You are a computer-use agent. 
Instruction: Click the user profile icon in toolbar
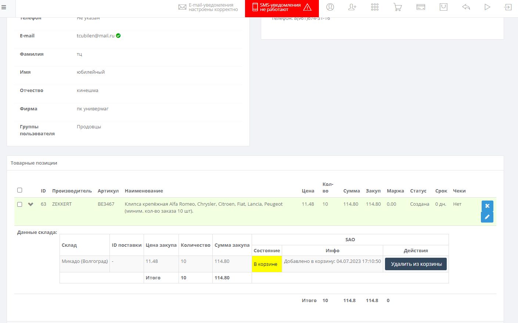[x=330, y=7]
